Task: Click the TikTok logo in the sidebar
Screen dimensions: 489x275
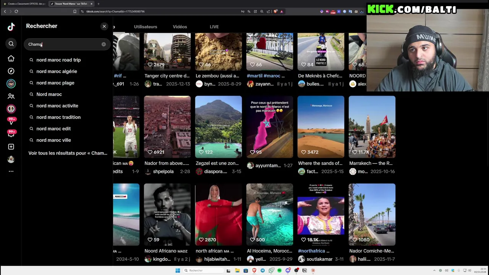Action: click(x=11, y=26)
